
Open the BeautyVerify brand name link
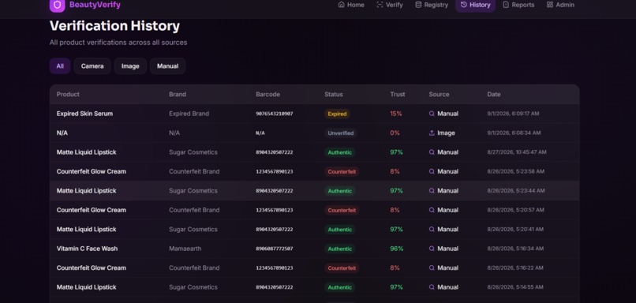coord(95,5)
